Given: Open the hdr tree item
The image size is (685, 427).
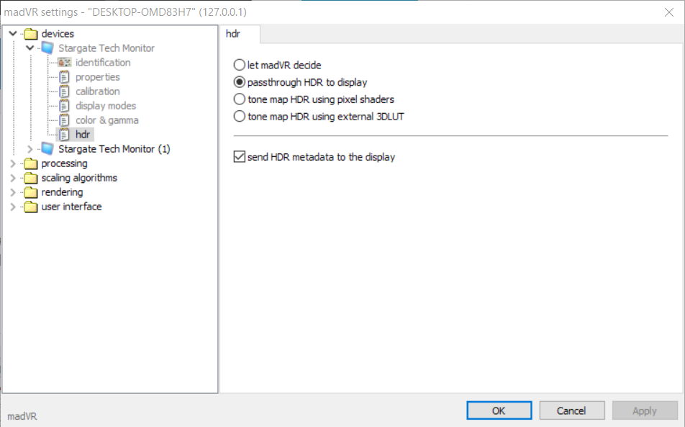Looking at the screenshot, I should (84, 135).
